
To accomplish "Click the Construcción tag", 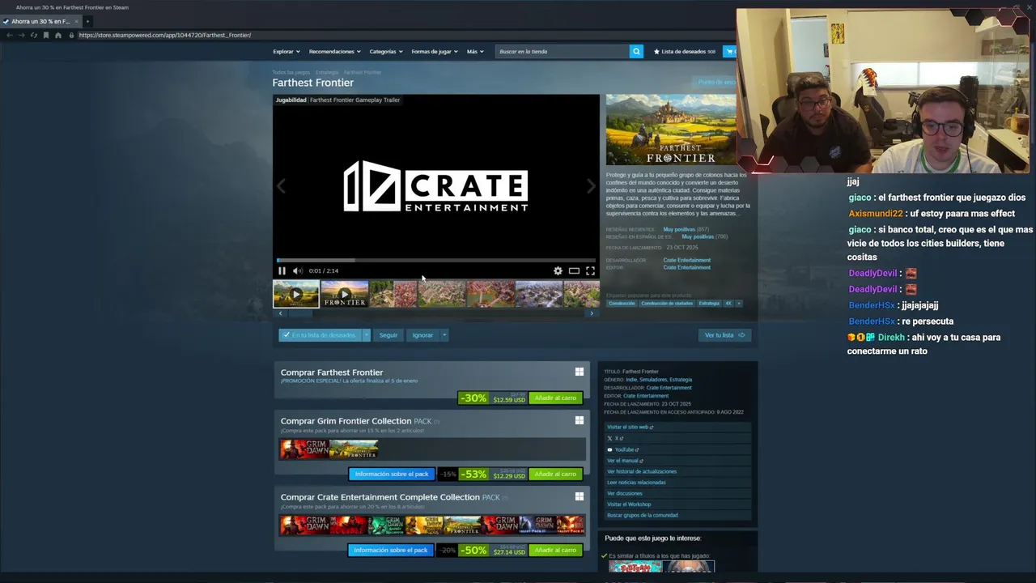I will pos(622,303).
